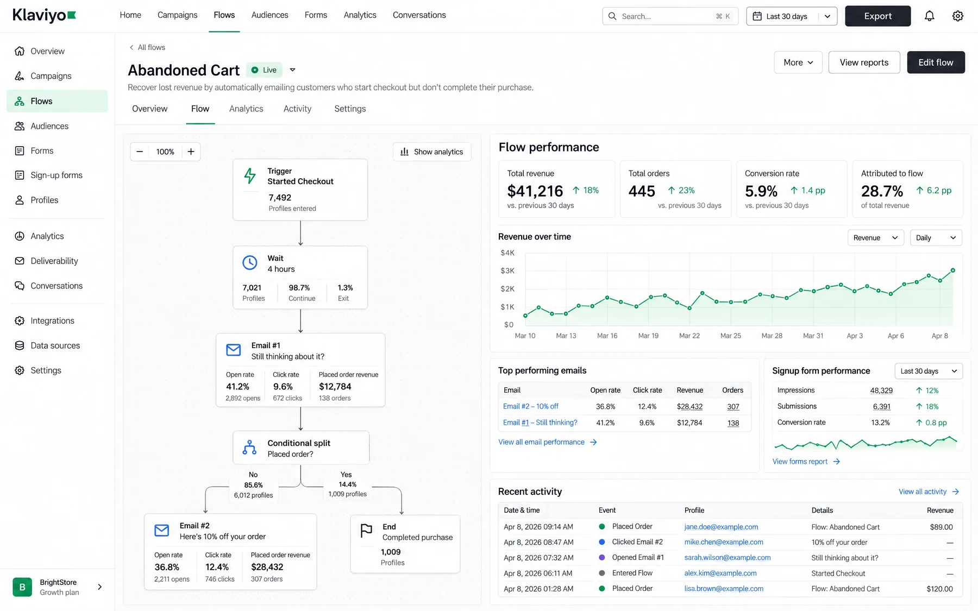Switch to the flow Settings tab

click(350, 109)
